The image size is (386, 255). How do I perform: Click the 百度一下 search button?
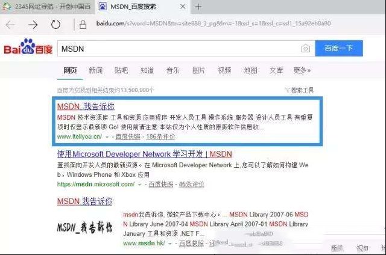[339, 48]
